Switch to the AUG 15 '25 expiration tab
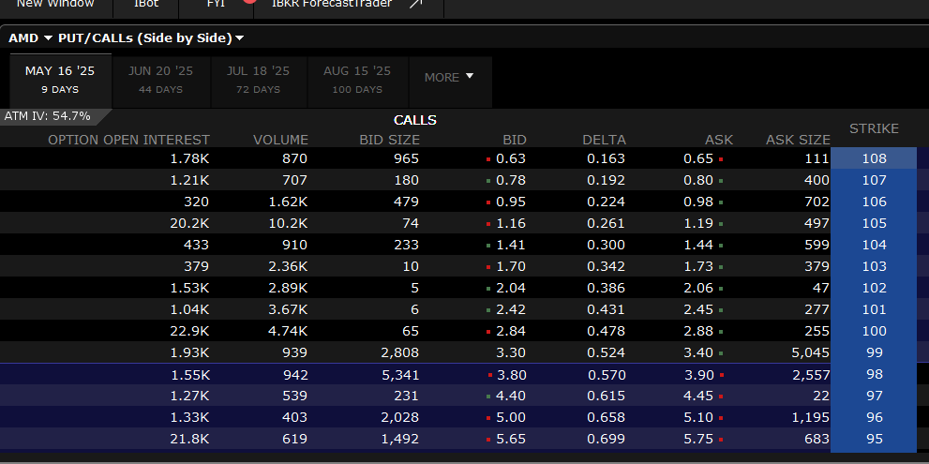 pyautogui.click(x=357, y=80)
